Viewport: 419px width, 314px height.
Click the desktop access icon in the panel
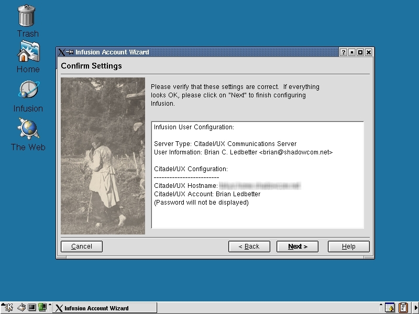(x=21, y=308)
